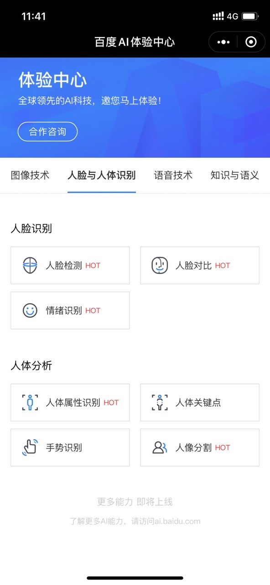The height and width of the screenshot is (585, 270).
Task: Switch to 知识与语义 tab
Action: (x=235, y=175)
